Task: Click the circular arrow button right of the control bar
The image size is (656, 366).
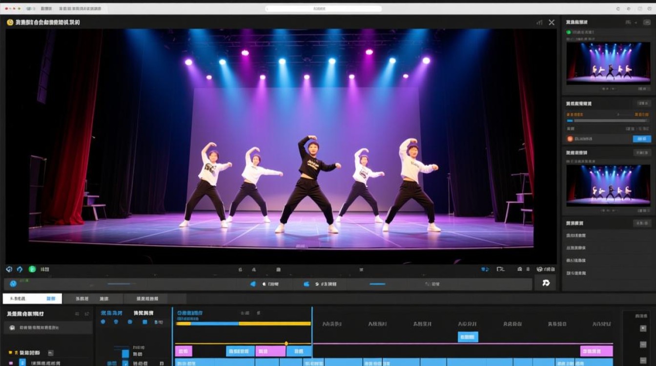Action: click(546, 283)
